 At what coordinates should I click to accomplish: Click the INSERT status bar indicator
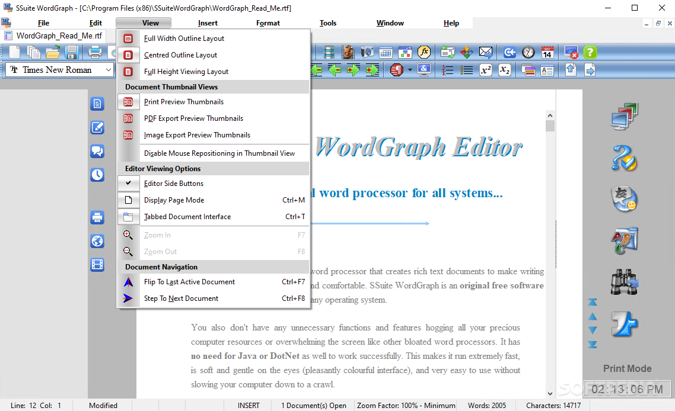(x=249, y=406)
